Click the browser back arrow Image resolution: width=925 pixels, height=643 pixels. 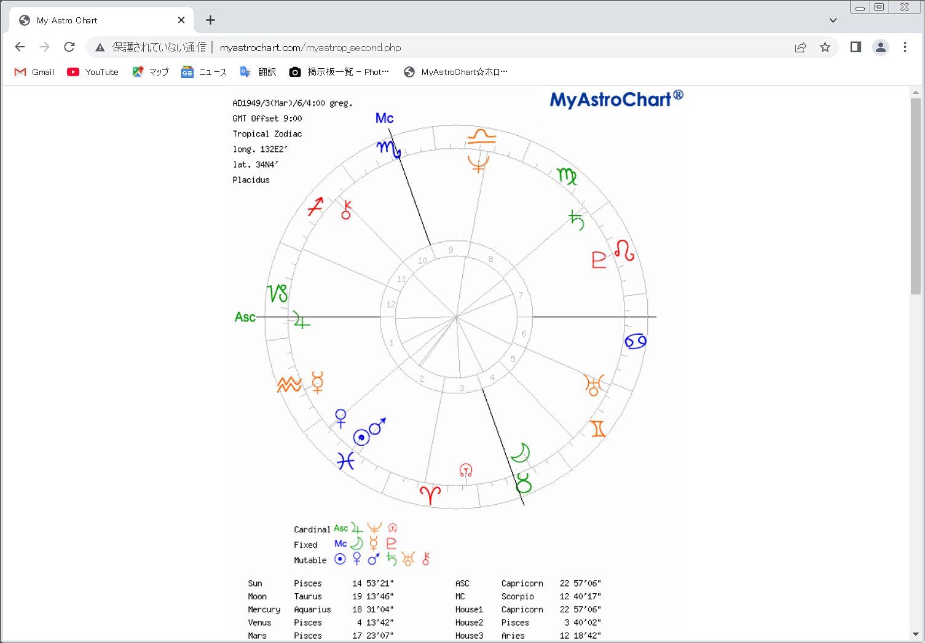[20, 47]
